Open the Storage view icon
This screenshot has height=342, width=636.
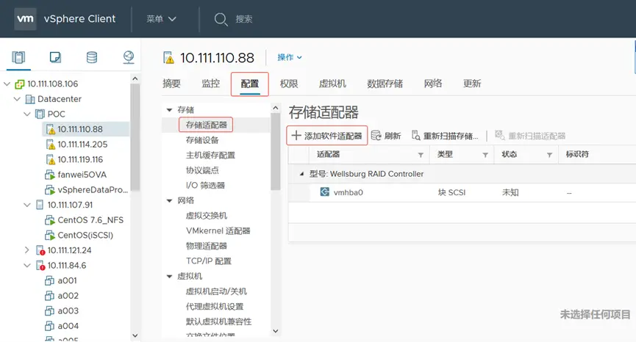point(92,57)
